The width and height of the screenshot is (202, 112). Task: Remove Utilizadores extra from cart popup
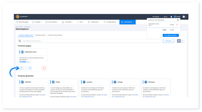pyautogui.click(x=177, y=25)
